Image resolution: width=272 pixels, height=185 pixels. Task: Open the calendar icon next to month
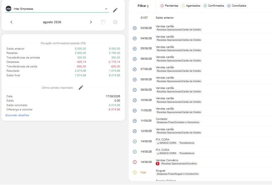point(103,22)
